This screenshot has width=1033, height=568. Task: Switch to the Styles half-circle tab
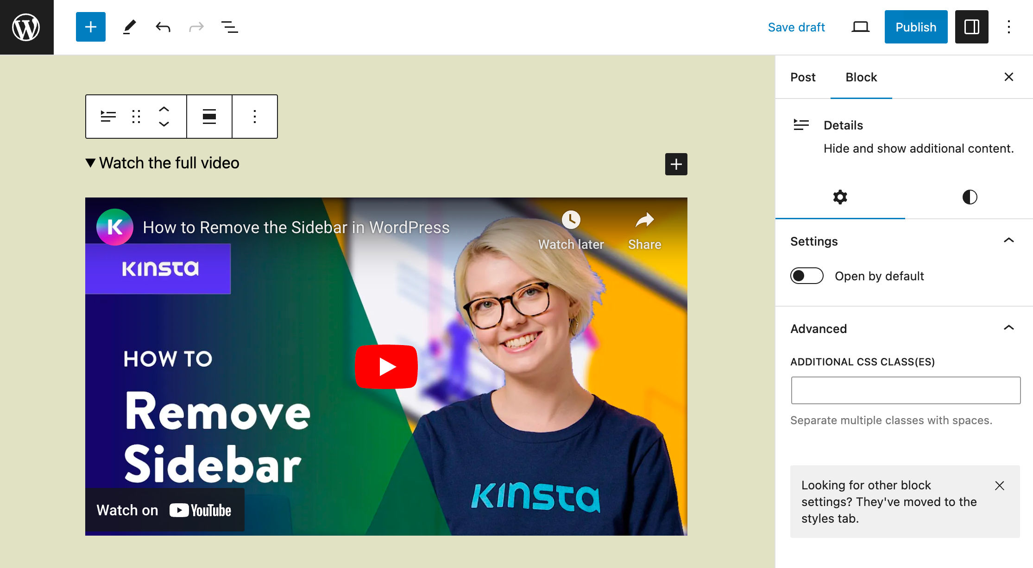(970, 197)
